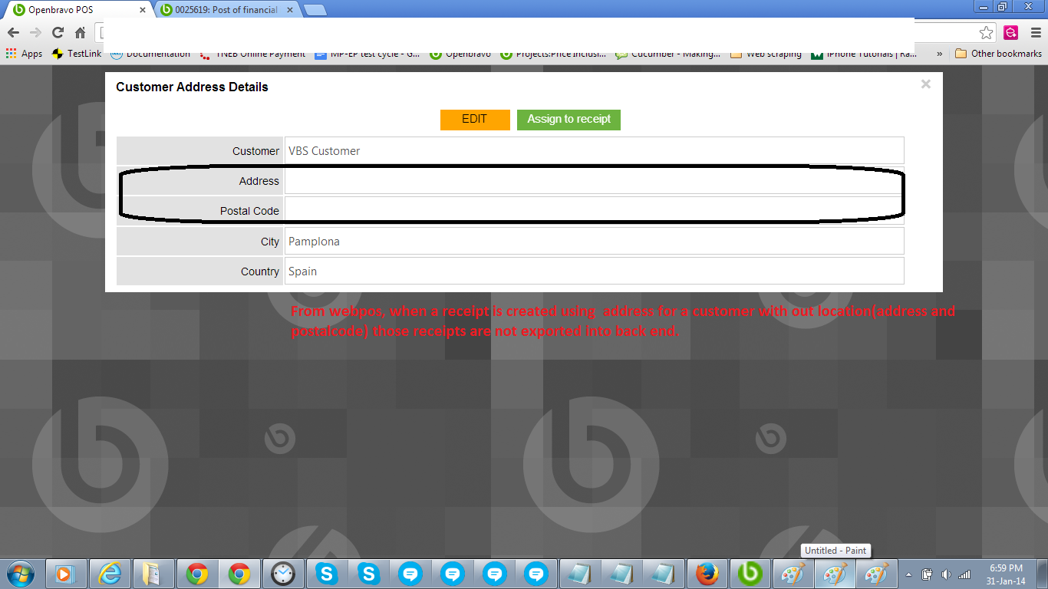Show hidden system tray icons
The height and width of the screenshot is (589, 1048).
[x=909, y=574]
